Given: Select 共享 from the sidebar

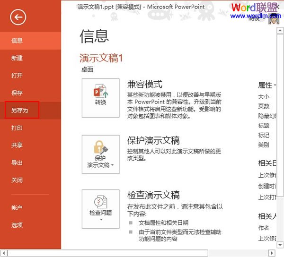Looking at the screenshot, I should point(30,145).
